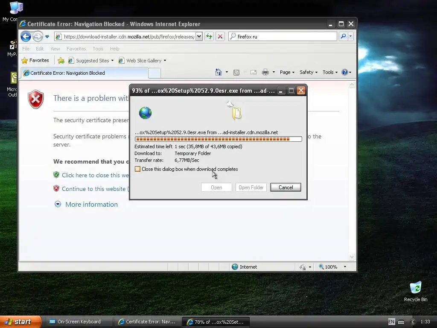Click the Home icon in command bar

[x=218, y=72]
